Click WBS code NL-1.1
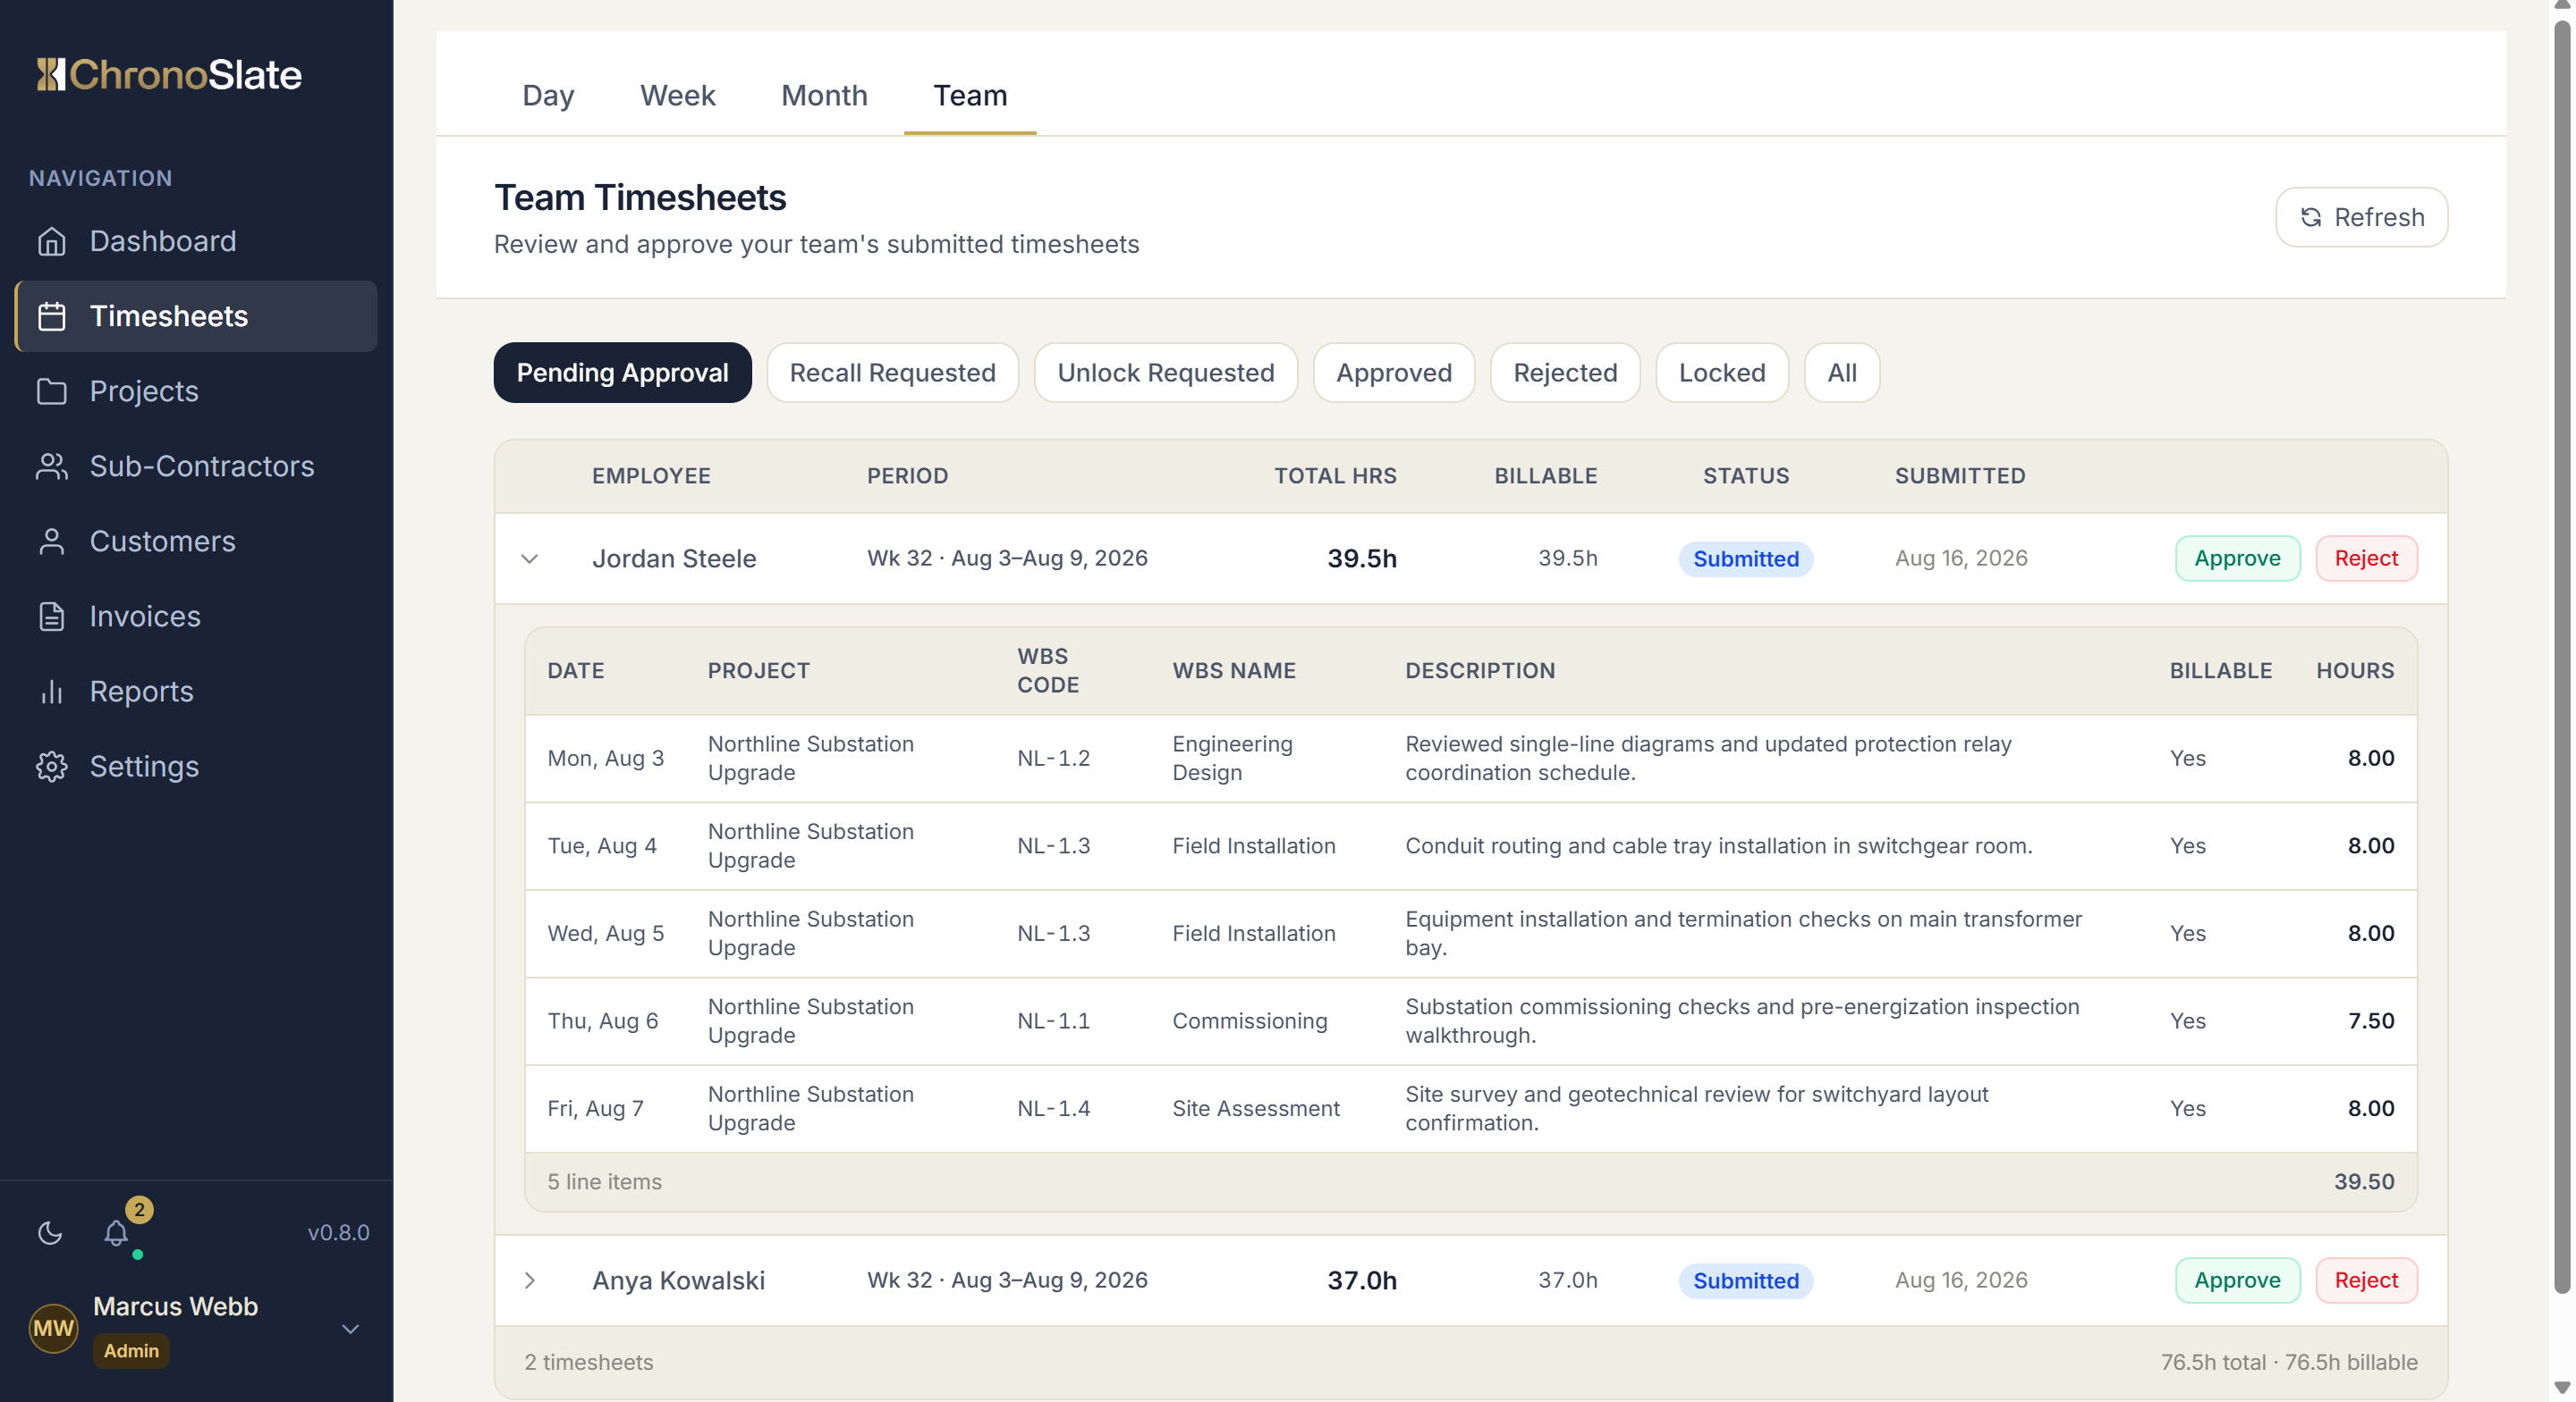Screen dimensions: 2576x1402 pyautogui.click(x=1053, y=1020)
